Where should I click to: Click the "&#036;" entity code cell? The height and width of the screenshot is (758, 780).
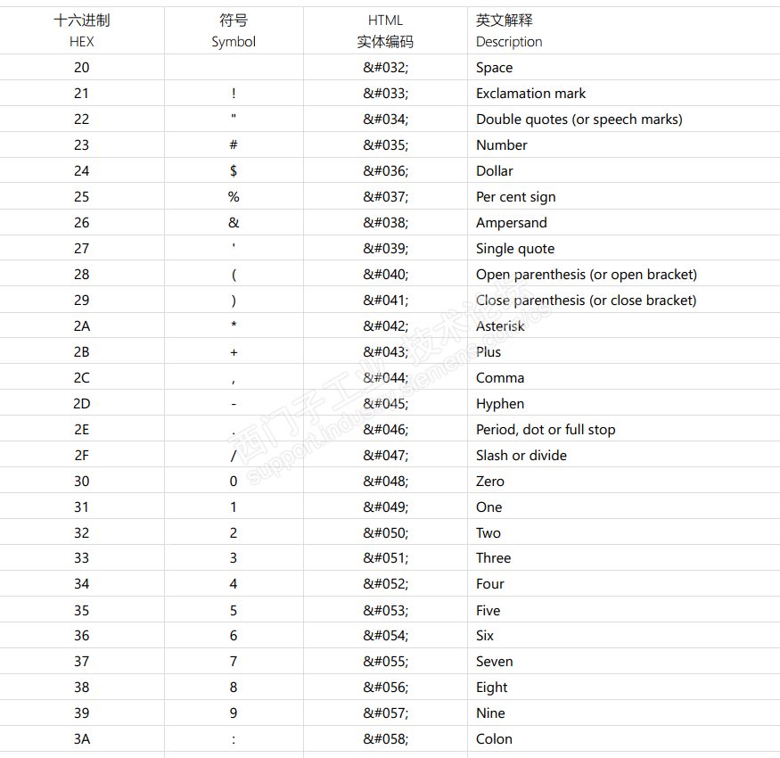[x=385, y=171]
